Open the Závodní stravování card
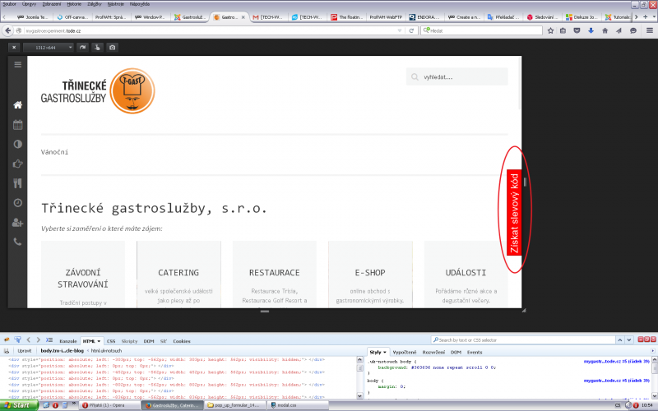Viewport: 658px width, 411px height. tap(83, 275)
